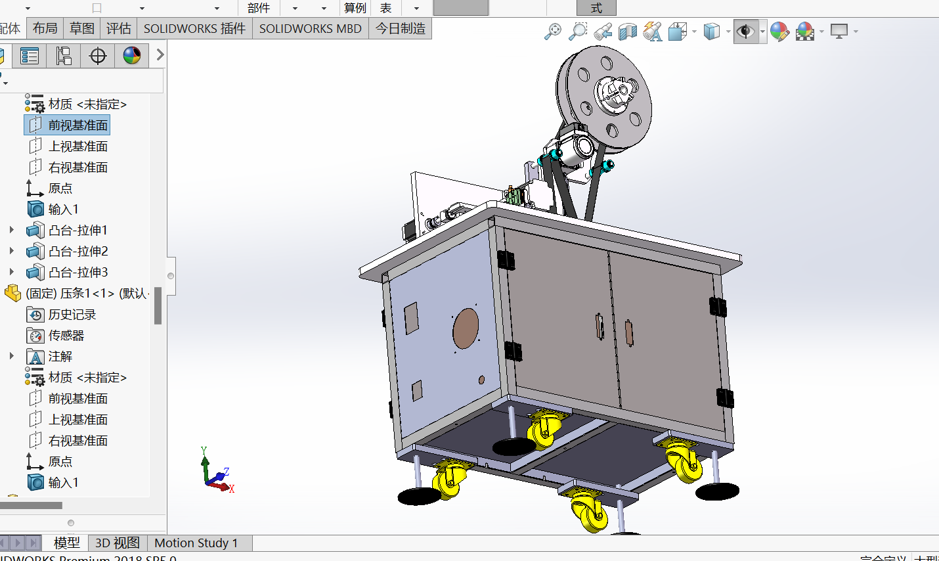Select the 凸台-拉伸2 feature

[x=78, y=251]
